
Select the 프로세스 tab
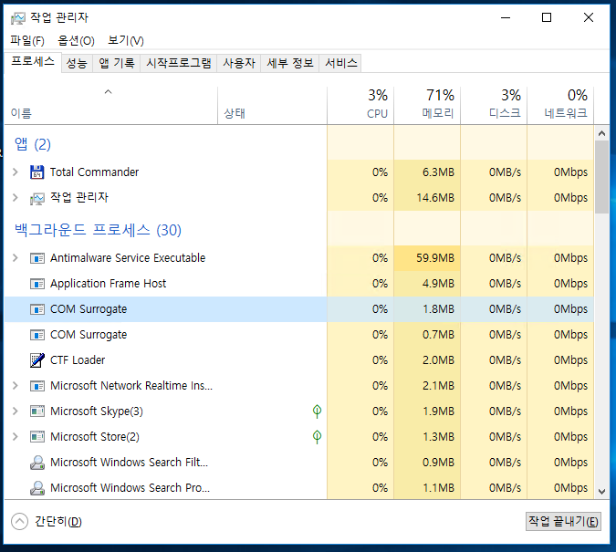[x=33, y=62]
